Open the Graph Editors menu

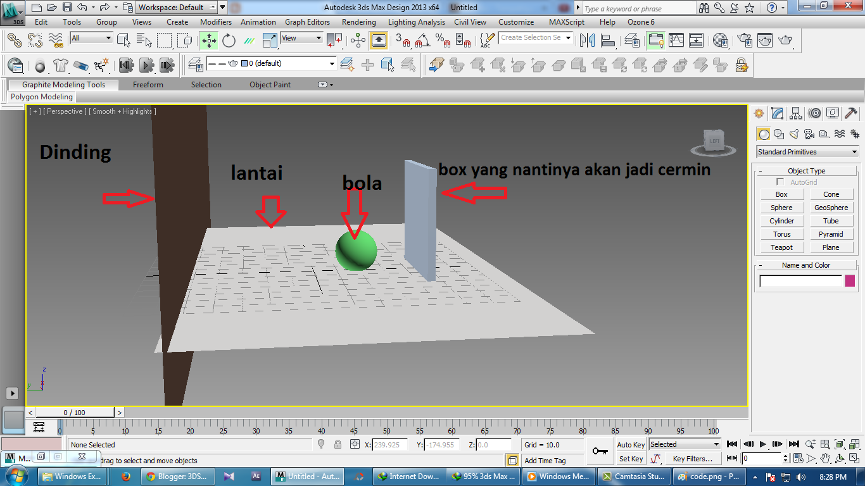pyautogui.click(x=307, y=22)
